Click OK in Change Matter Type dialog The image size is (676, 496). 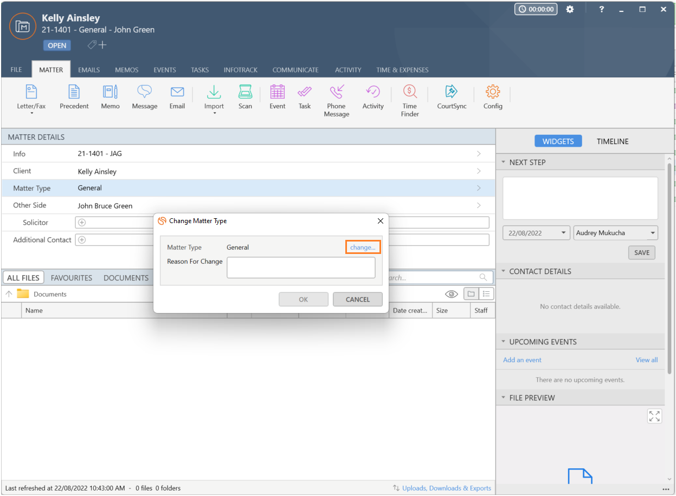pos(304,299)
